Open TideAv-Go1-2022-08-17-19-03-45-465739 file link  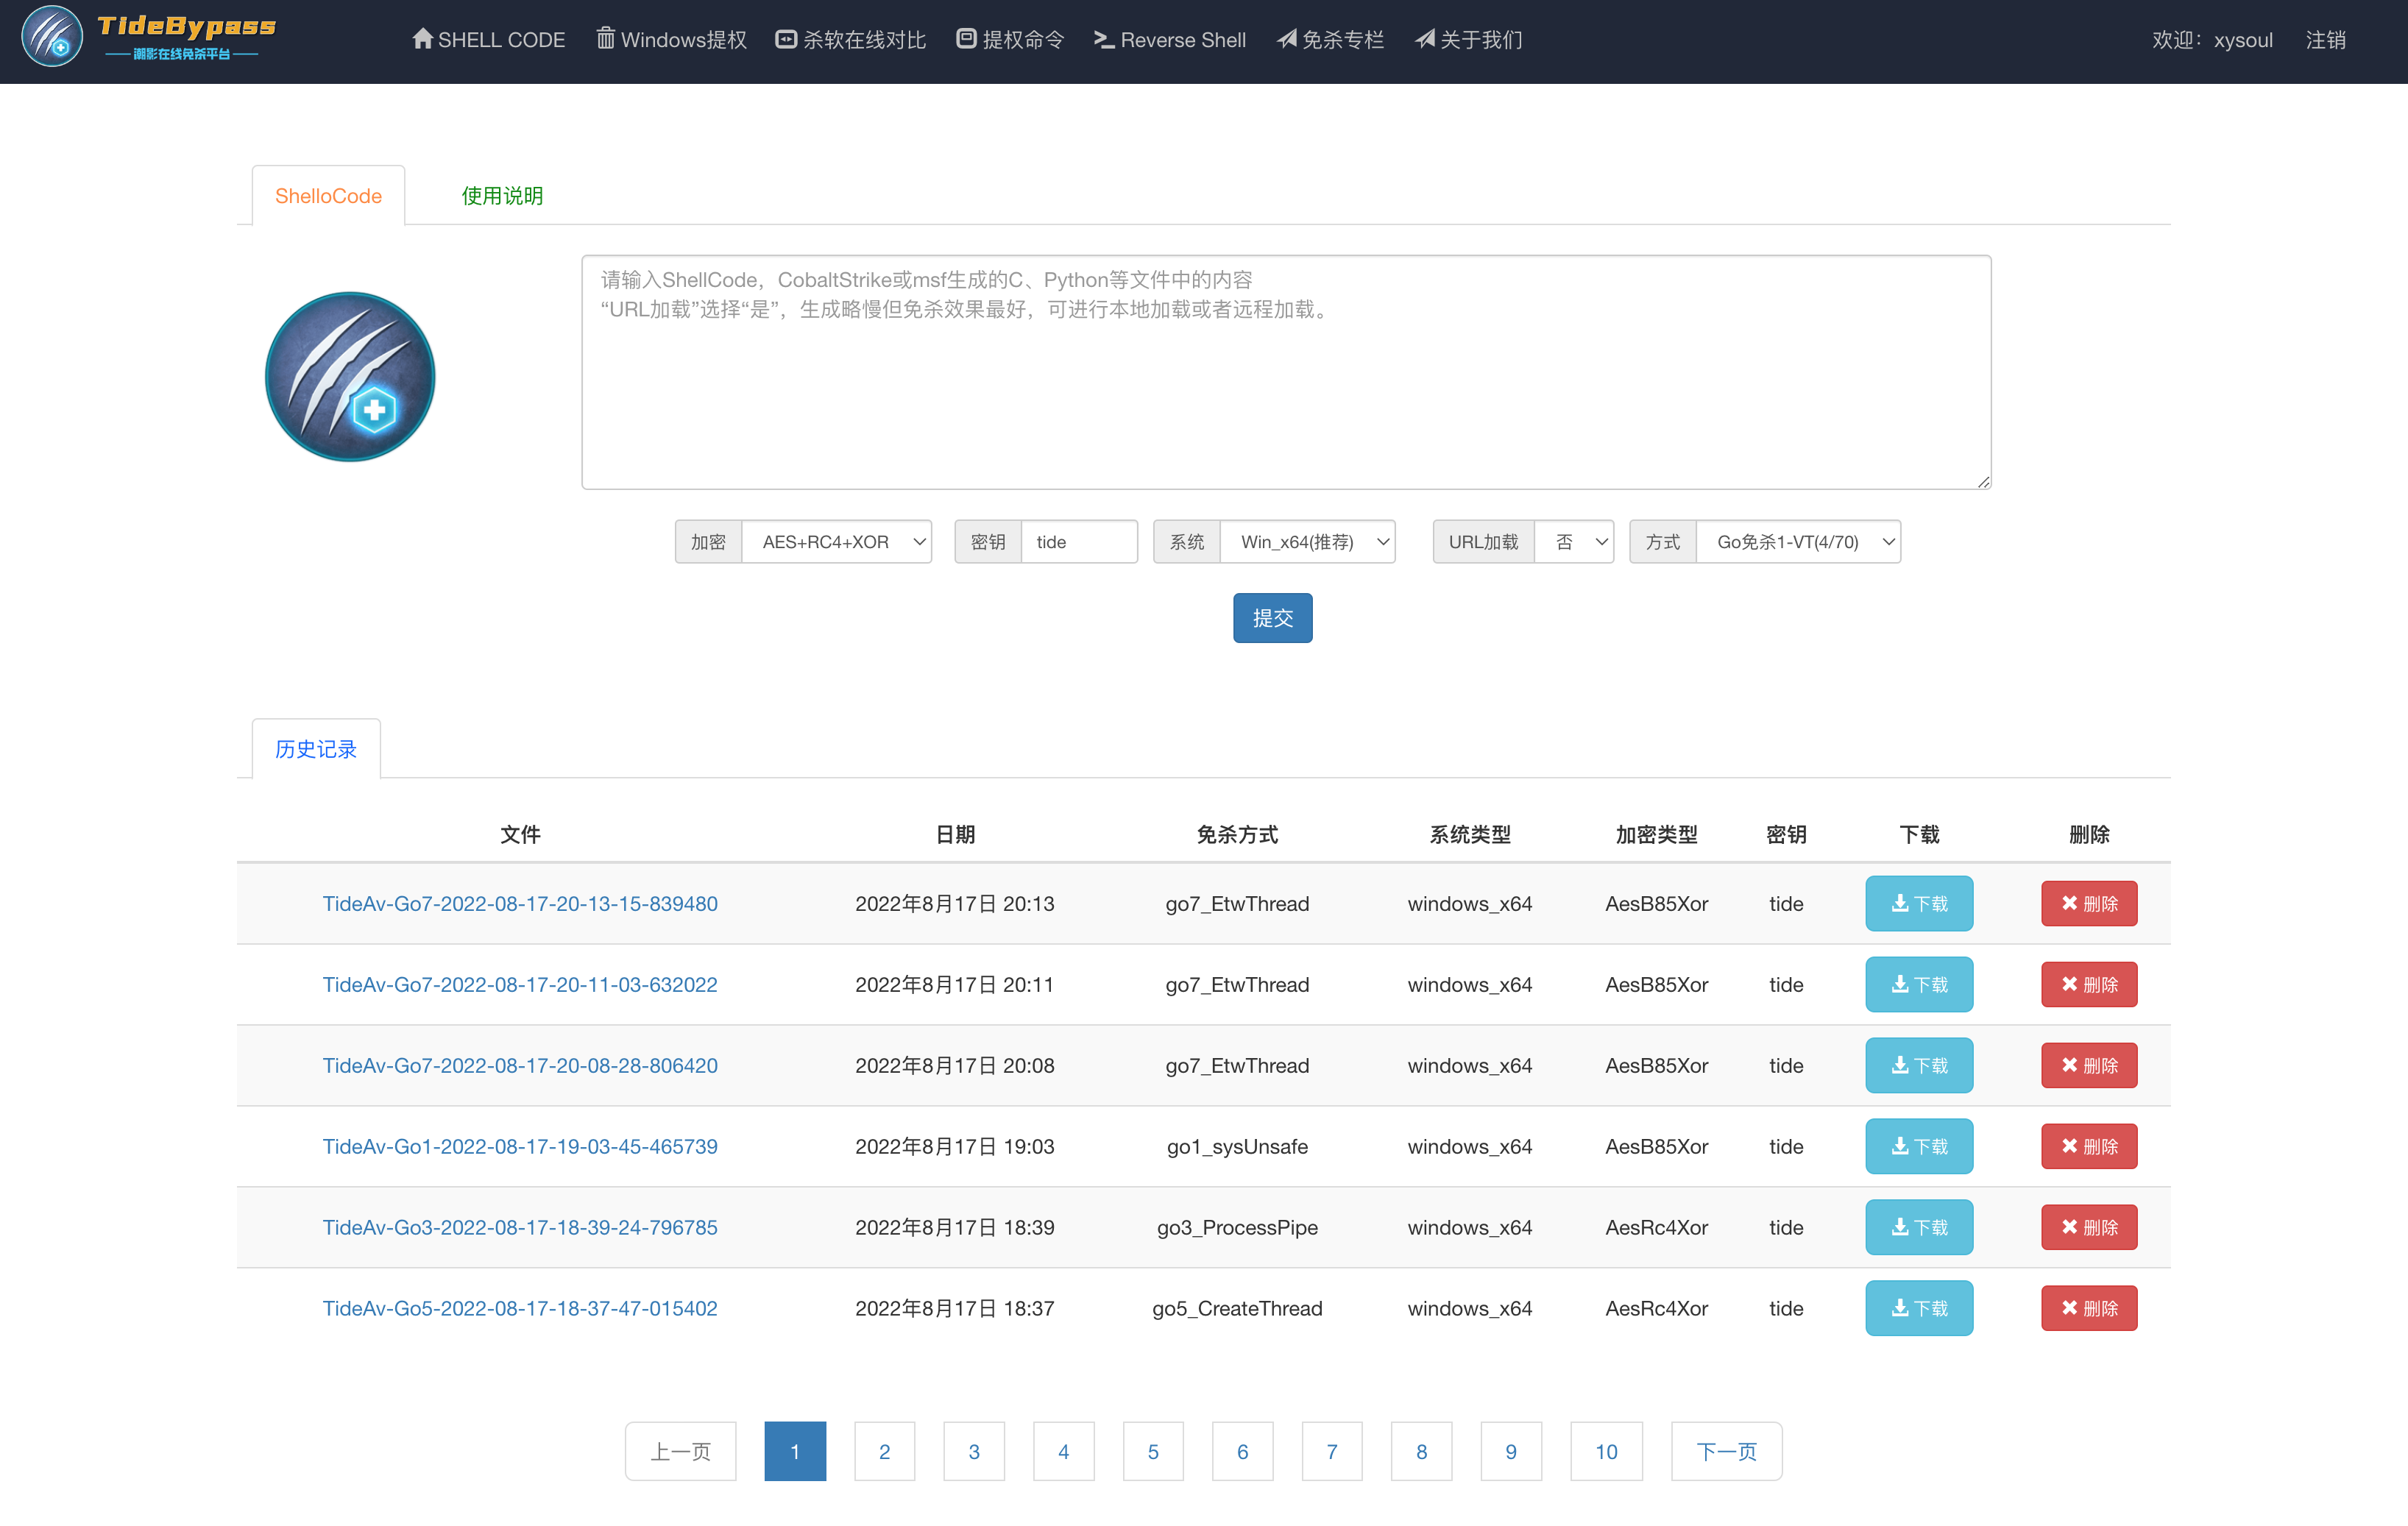pyautogui.click(x=520, y=1147)
